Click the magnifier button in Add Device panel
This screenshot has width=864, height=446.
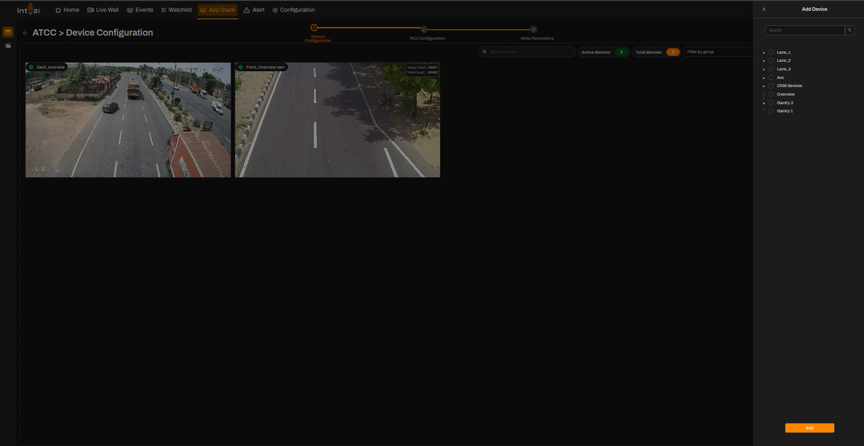[x=850, y=30]
